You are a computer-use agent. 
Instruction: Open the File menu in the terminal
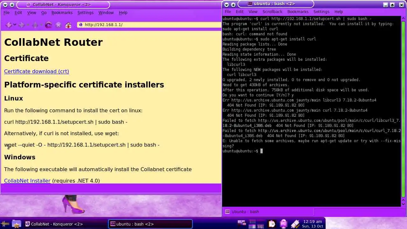click(x=228, y=12)
